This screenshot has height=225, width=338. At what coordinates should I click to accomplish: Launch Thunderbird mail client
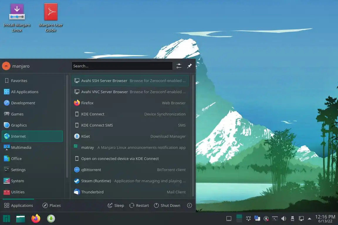130,192
